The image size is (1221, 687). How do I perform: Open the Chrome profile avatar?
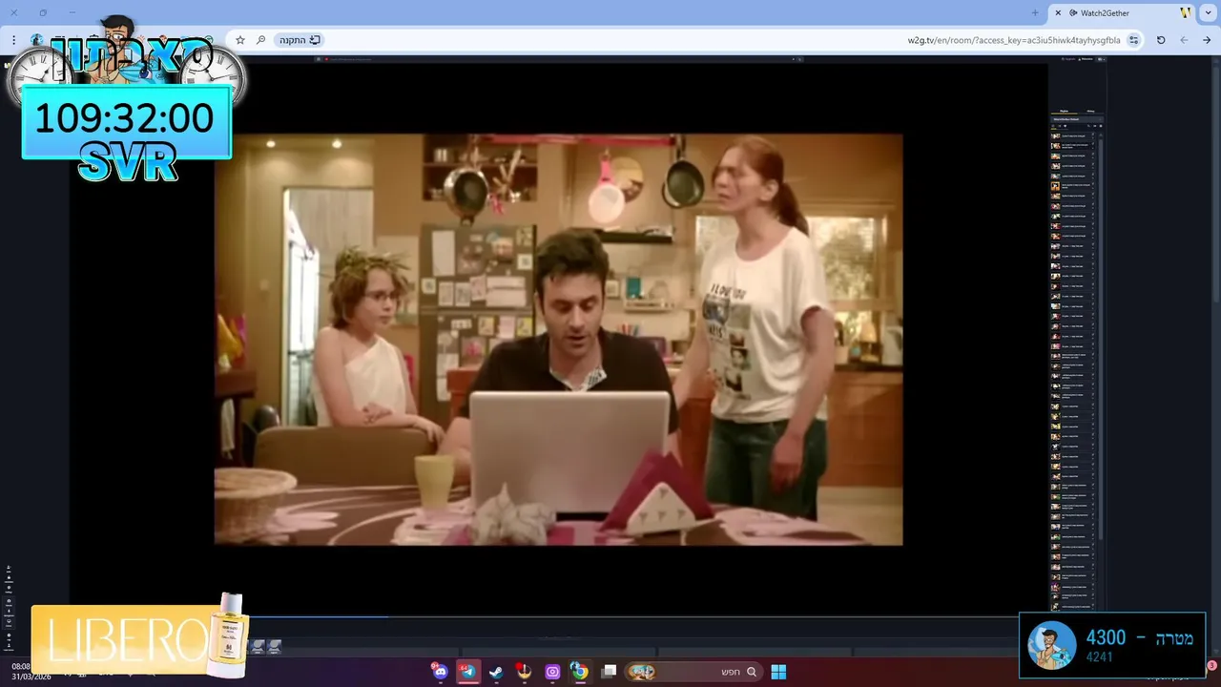pos(37,40)
